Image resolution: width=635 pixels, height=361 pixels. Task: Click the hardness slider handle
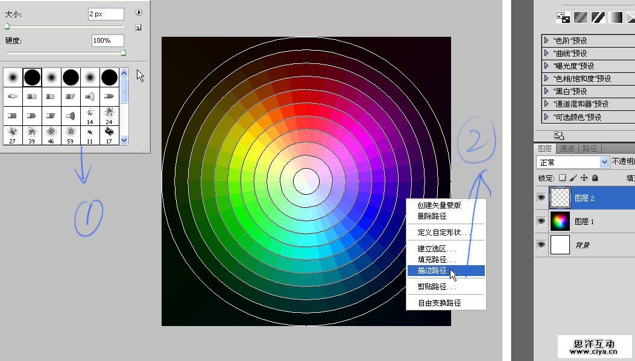point(124,53)
